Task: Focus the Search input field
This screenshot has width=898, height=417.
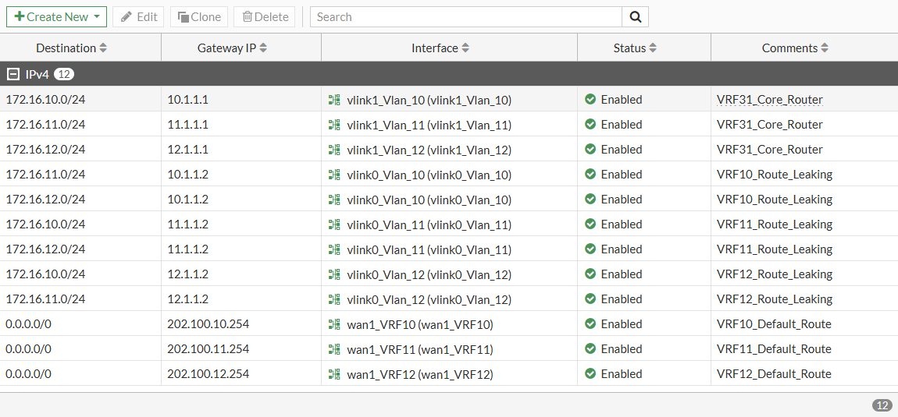Action: coord(465,17)
